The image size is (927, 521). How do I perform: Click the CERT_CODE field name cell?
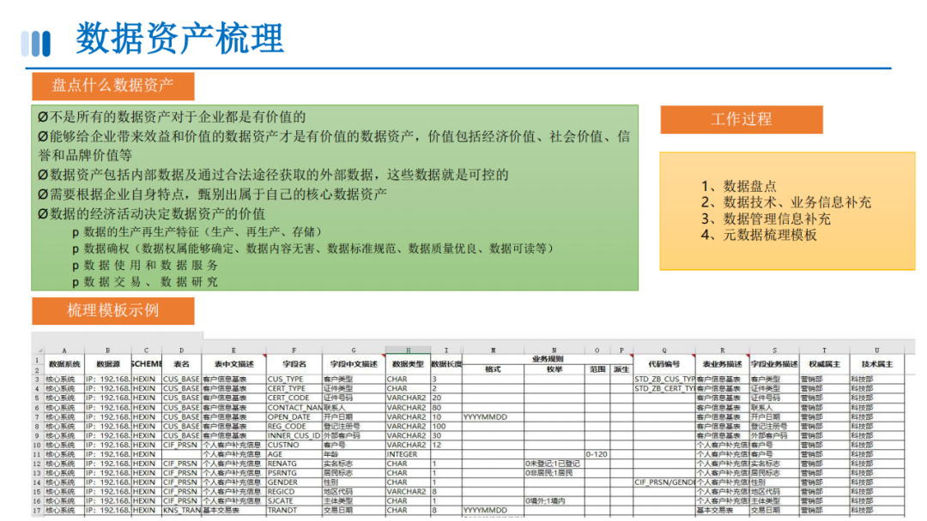pyautogui.click(x=294, y=398)
